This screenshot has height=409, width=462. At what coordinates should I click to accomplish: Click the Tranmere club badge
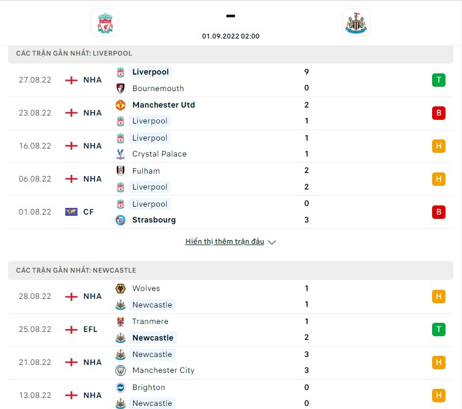pos(120,322)
